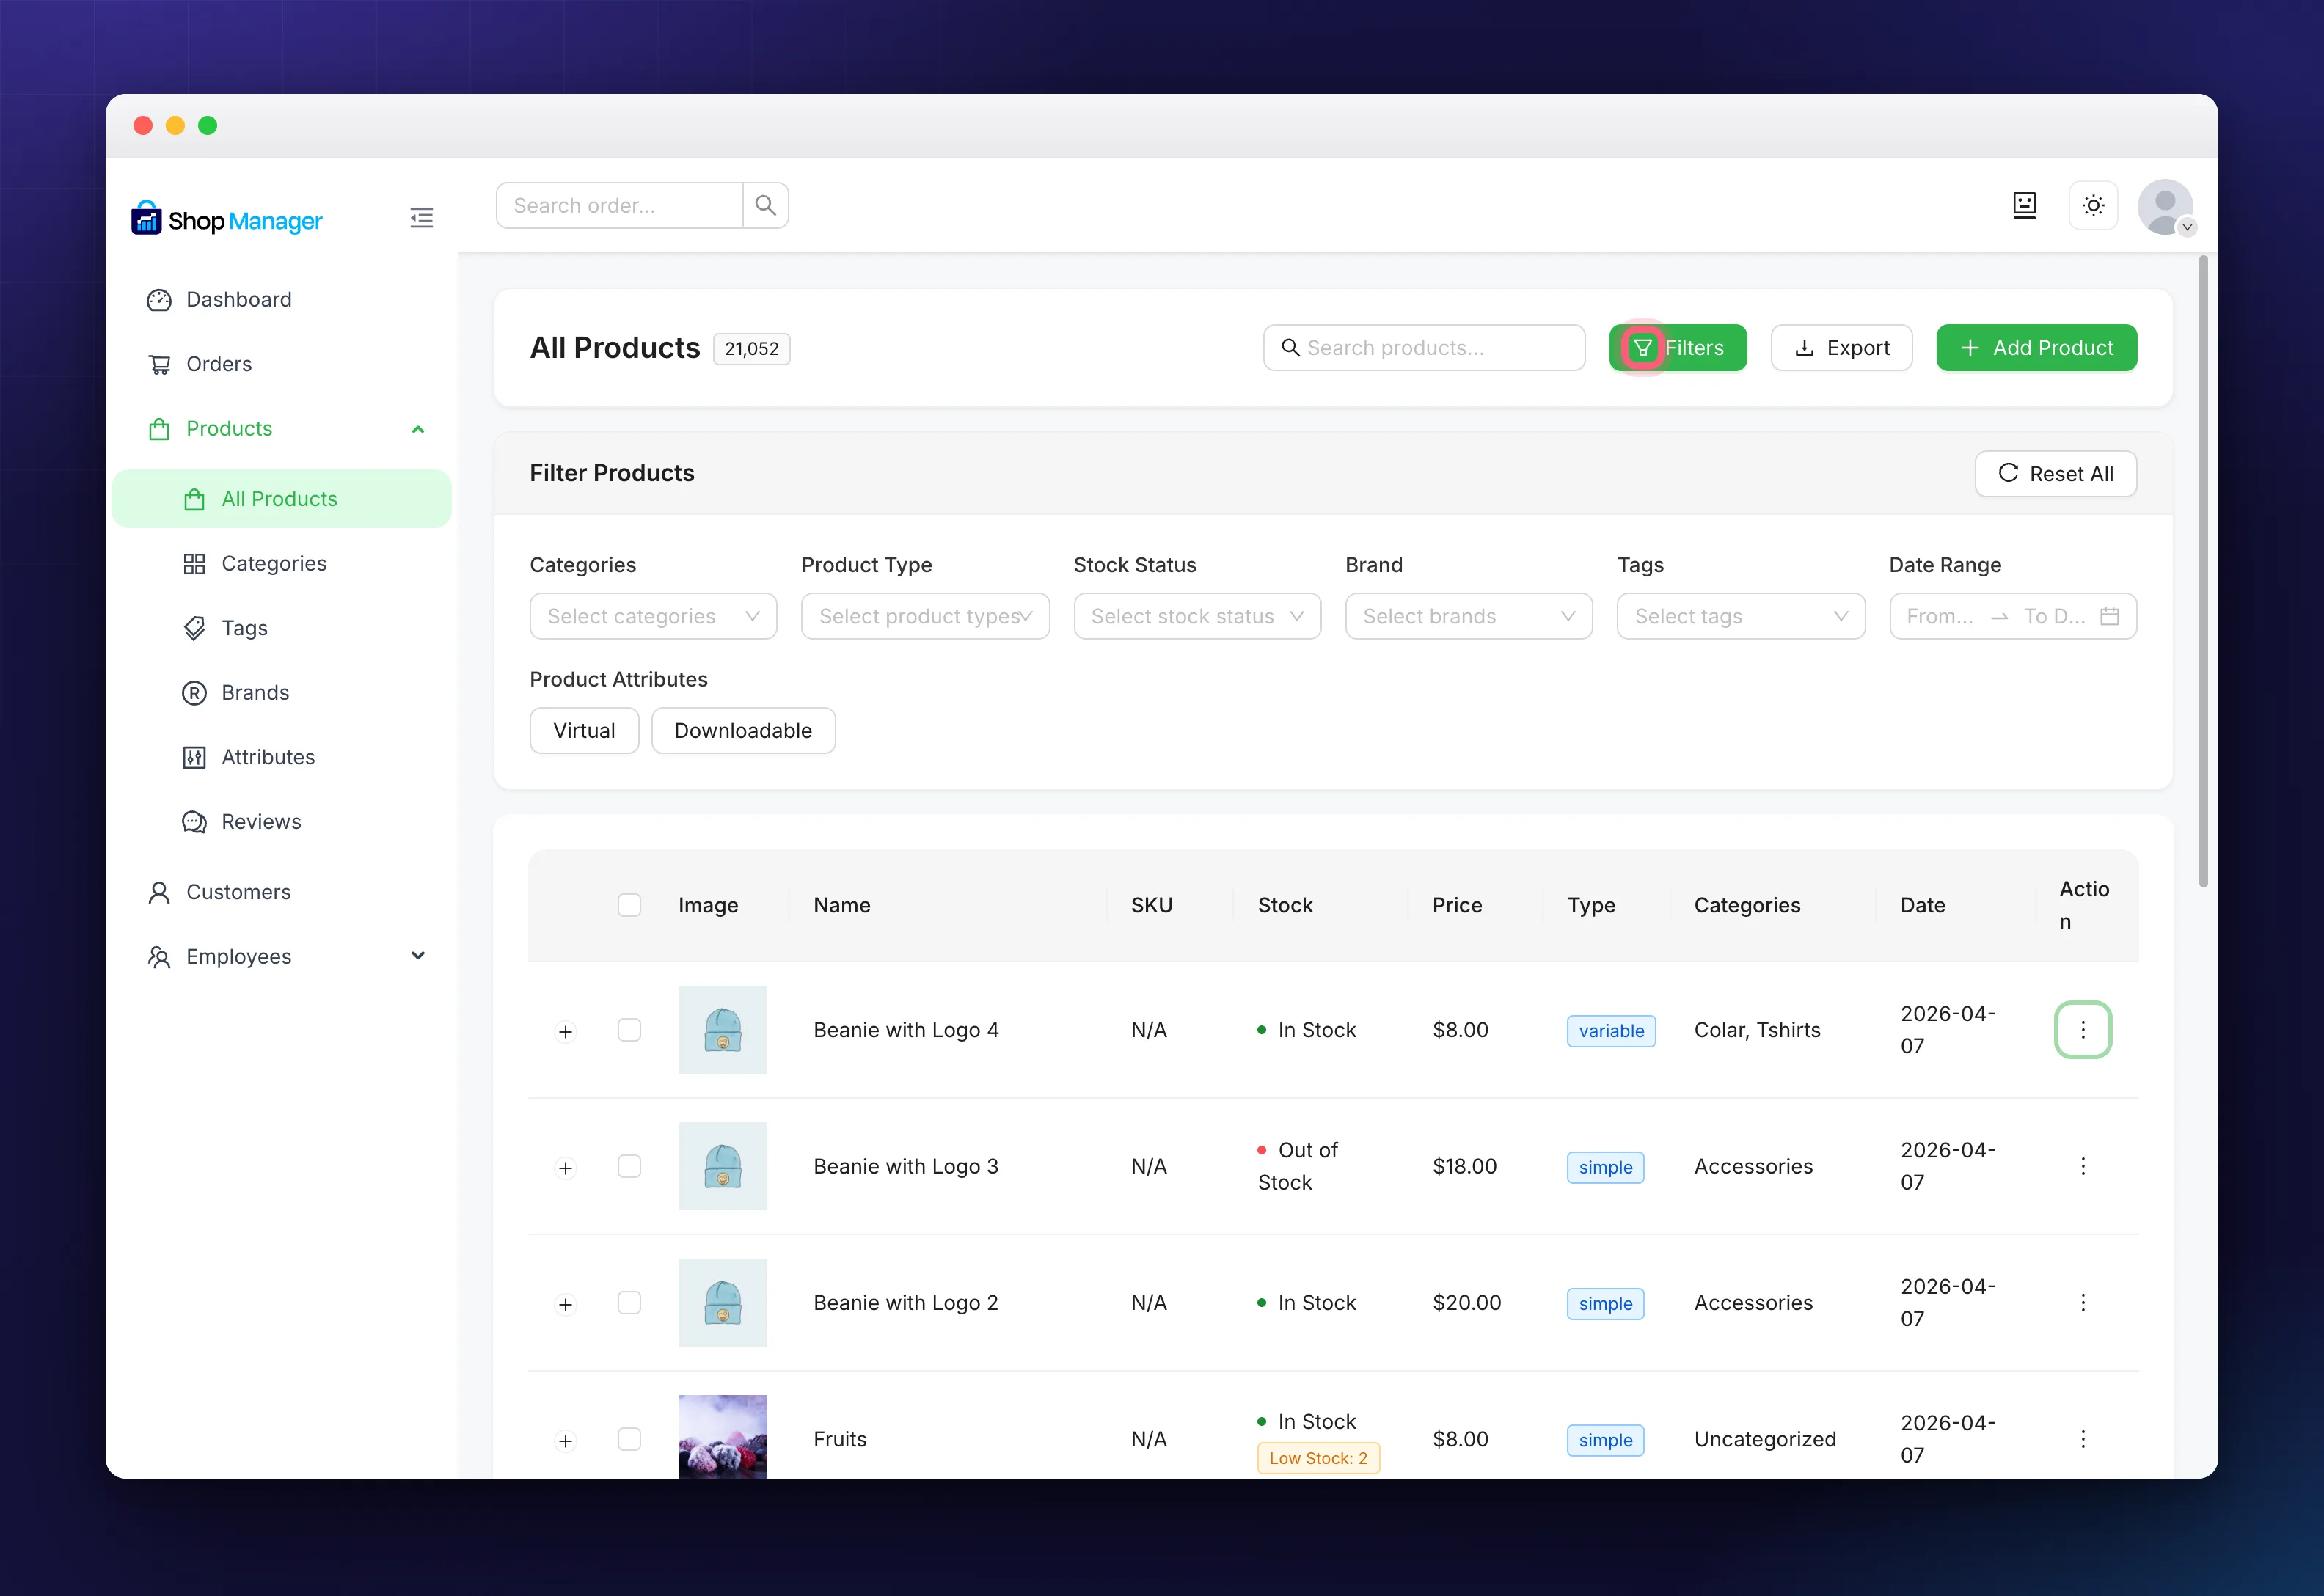2324x1596 pixels.
Task: Toggle the Virtual attribute filter
Action: tap(584, 730)
